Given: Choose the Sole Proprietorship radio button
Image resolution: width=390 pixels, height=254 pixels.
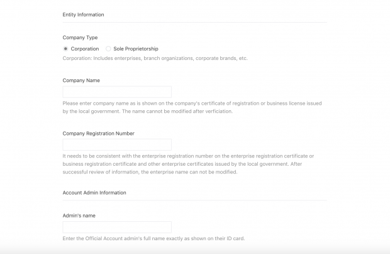Looking at the screenshot, I should click(108, 49).
